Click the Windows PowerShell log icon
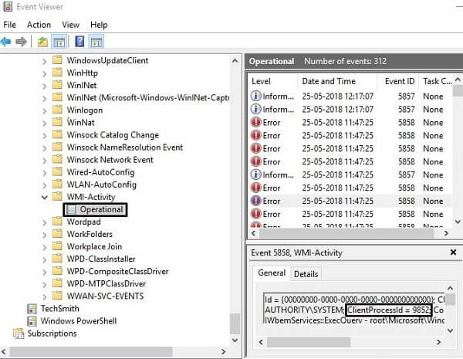 pyautogui.click(x=32, y=321)
